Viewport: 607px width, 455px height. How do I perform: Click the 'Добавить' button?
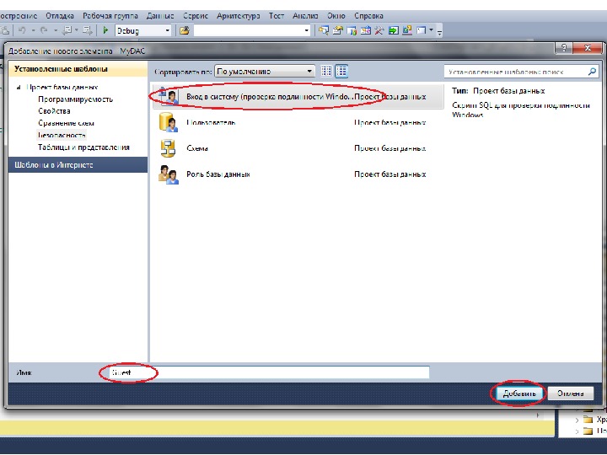[x=519, y=393]
